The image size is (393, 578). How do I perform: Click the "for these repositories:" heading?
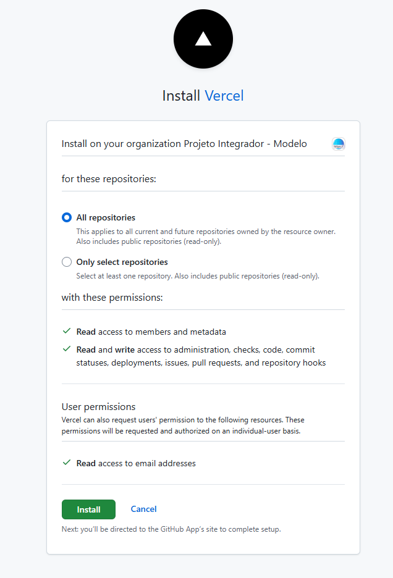(x=109, y=179)
